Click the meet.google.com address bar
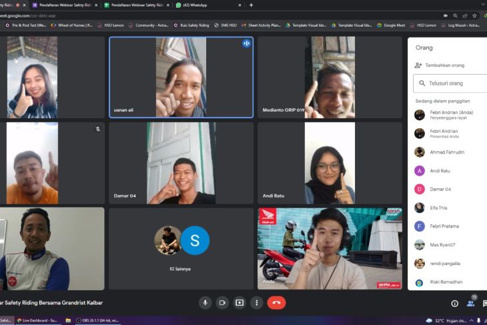The width and height of the screenshot is (487, 325). coord(217,15)
